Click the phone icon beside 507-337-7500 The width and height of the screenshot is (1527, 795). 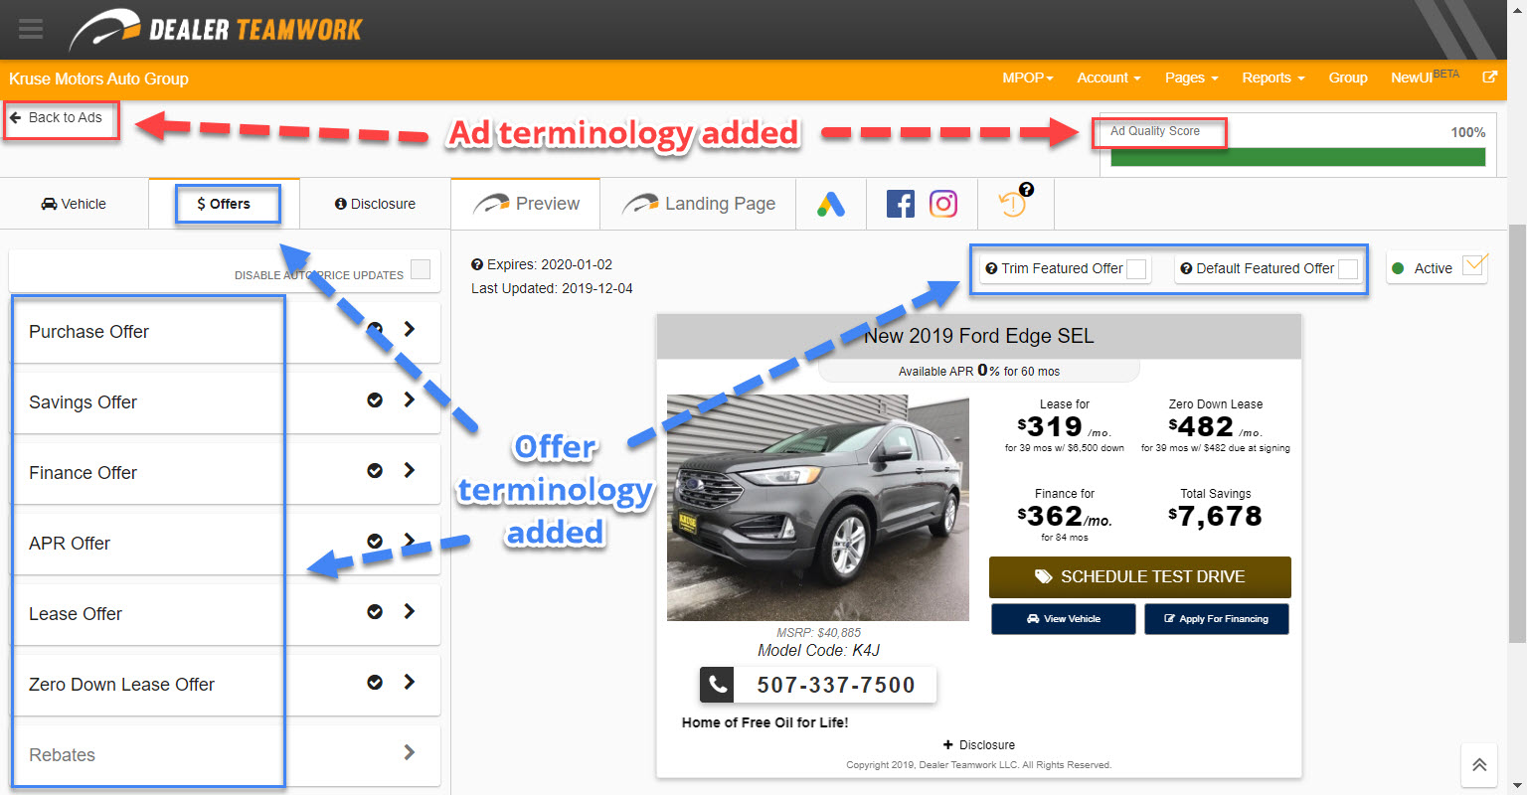pyautogui.click(x=717, y=685)
